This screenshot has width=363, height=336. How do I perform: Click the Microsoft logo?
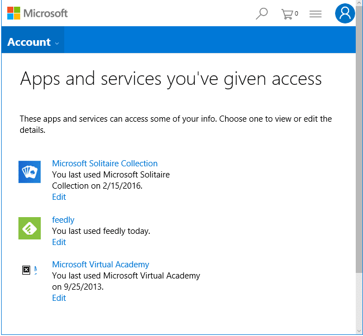[37, 13]
